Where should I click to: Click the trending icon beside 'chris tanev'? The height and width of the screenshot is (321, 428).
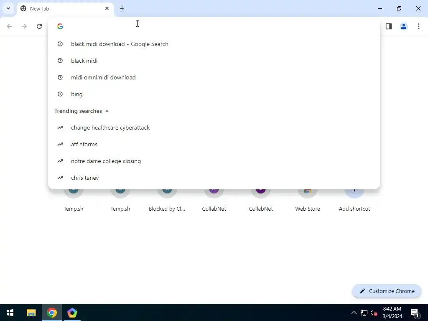point(60,178)
